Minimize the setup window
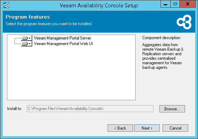This screenshot has width=198, height=139. tap(165, 4)
